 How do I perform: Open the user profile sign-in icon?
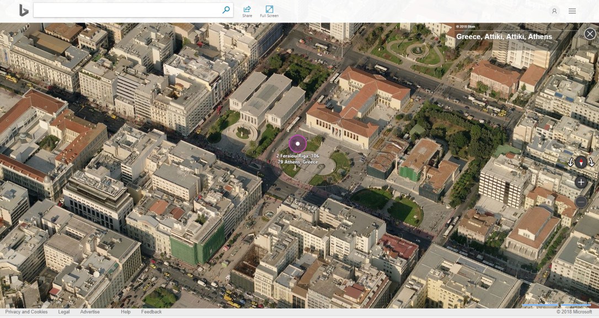(553, 10)
